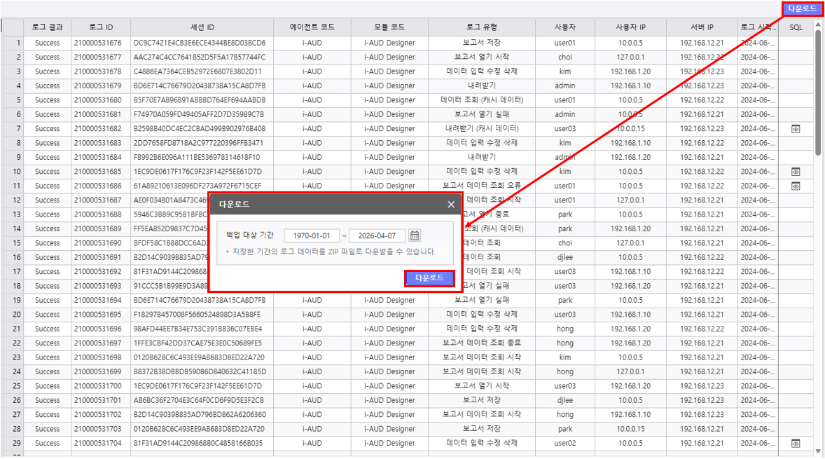Viewport: 825px width, 459px height.
Task: Click the 세션 ID column header
Action: pos(202,27)
